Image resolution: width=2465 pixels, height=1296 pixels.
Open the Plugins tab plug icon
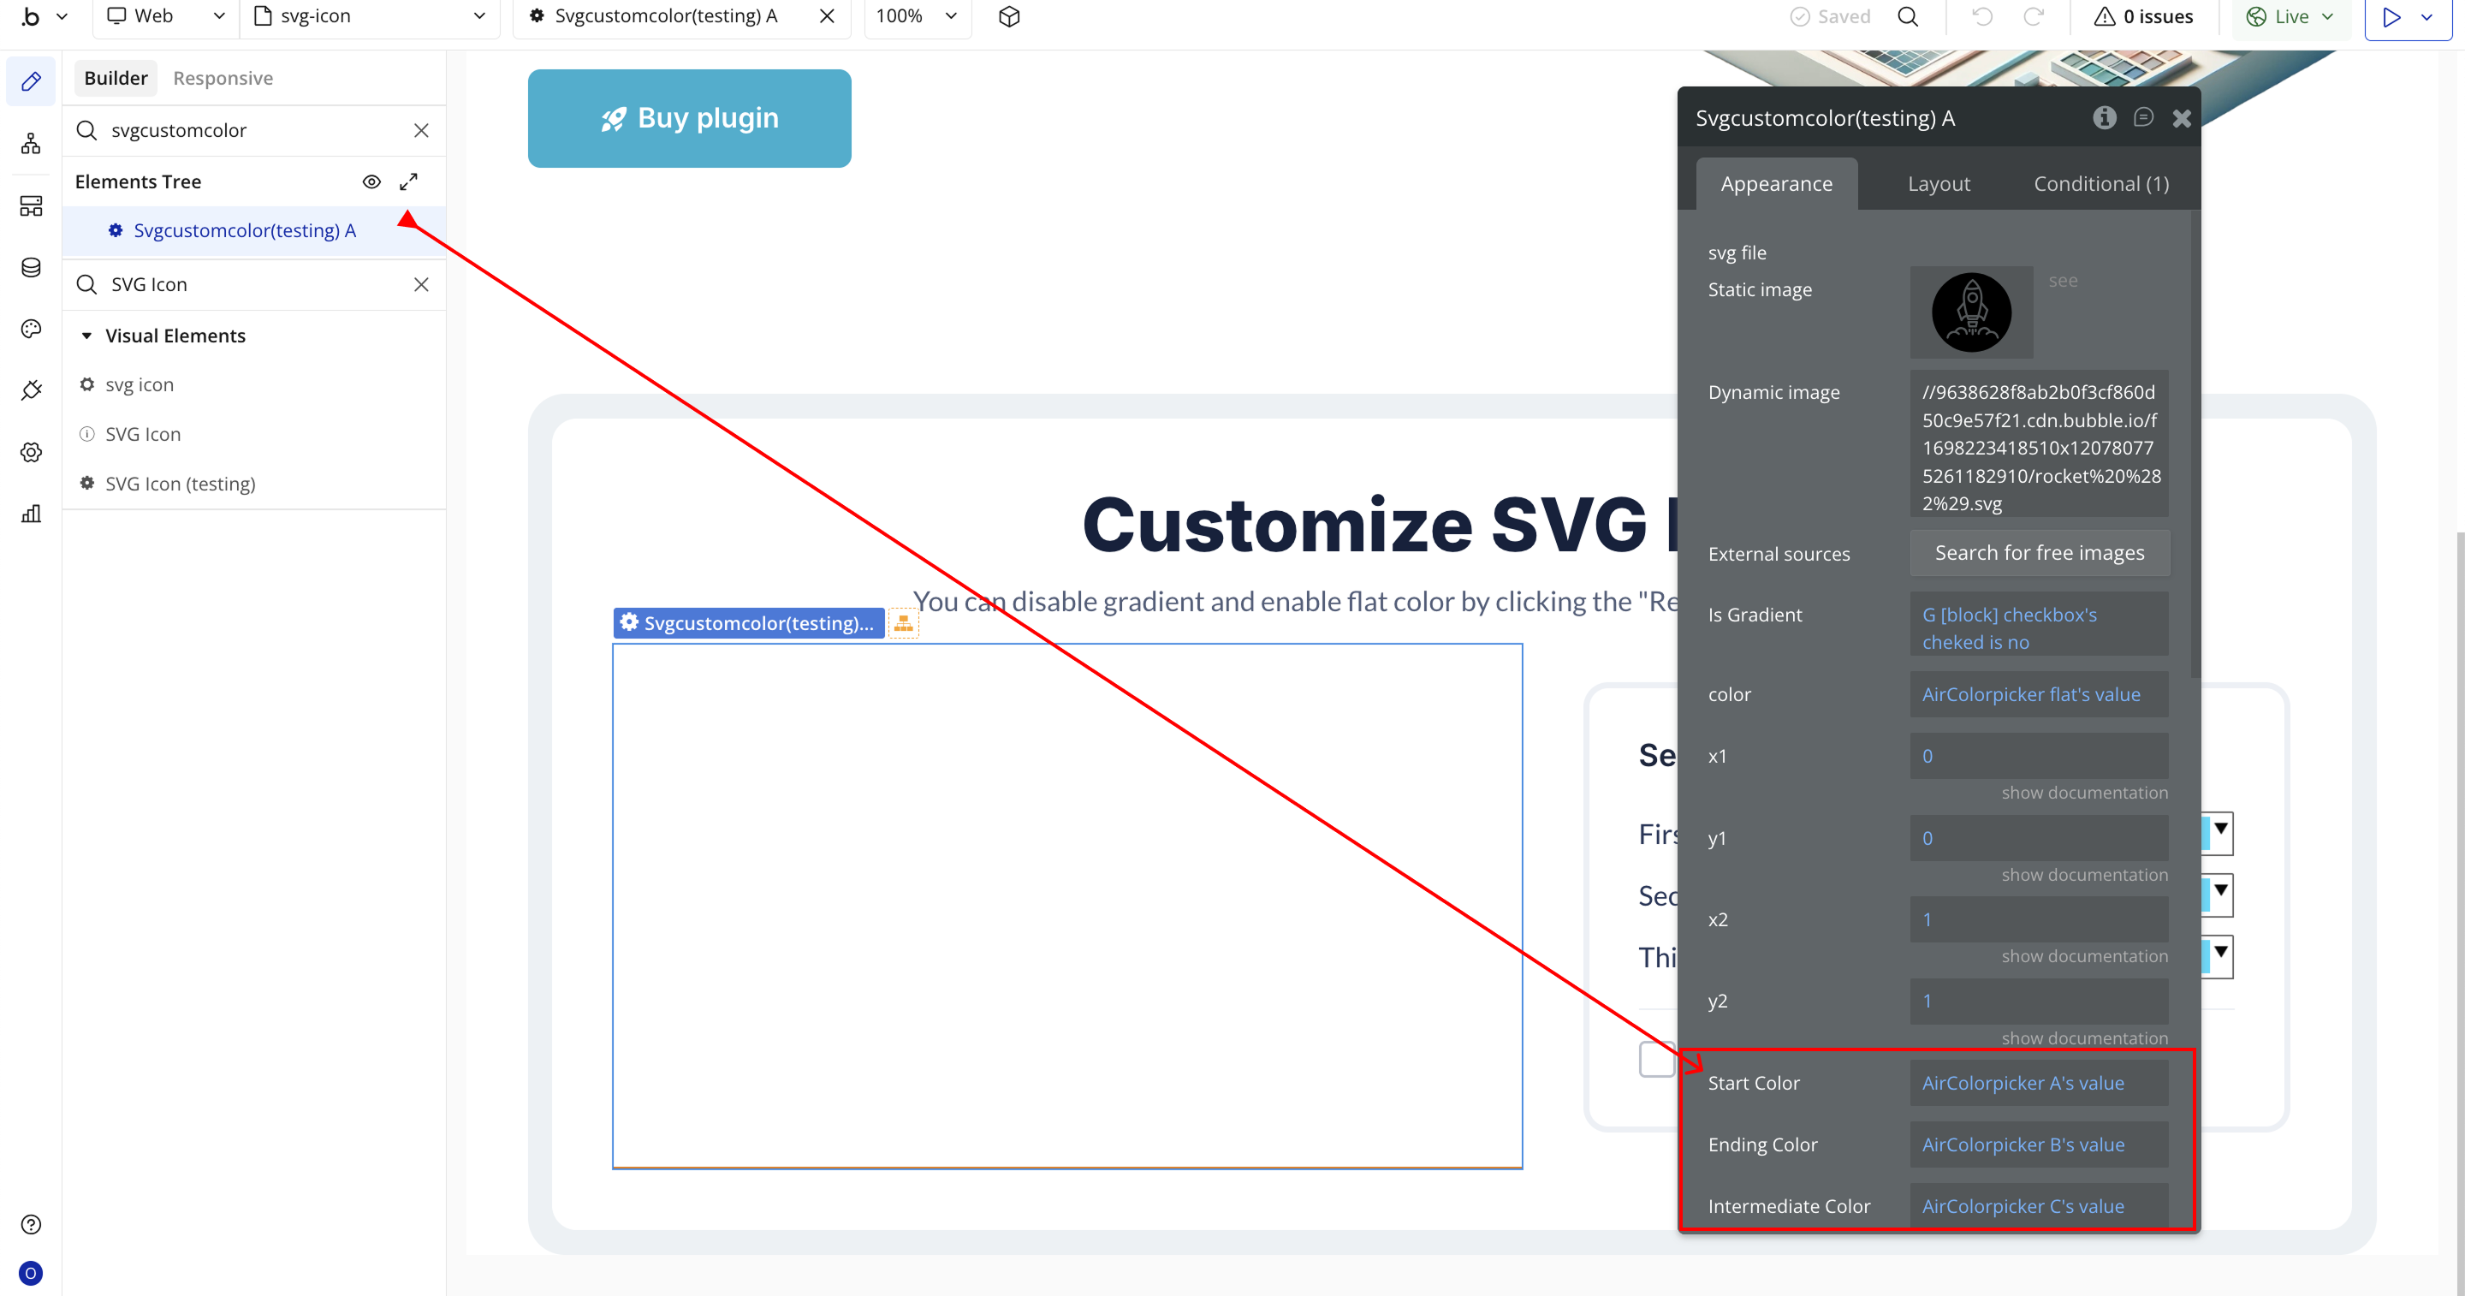(31, 390)
